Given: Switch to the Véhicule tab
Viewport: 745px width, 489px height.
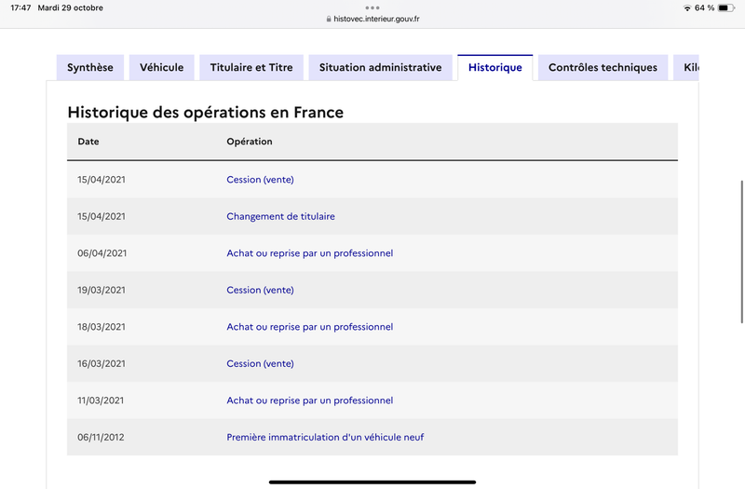Looking at the screenshot, I should click(161, 67).
